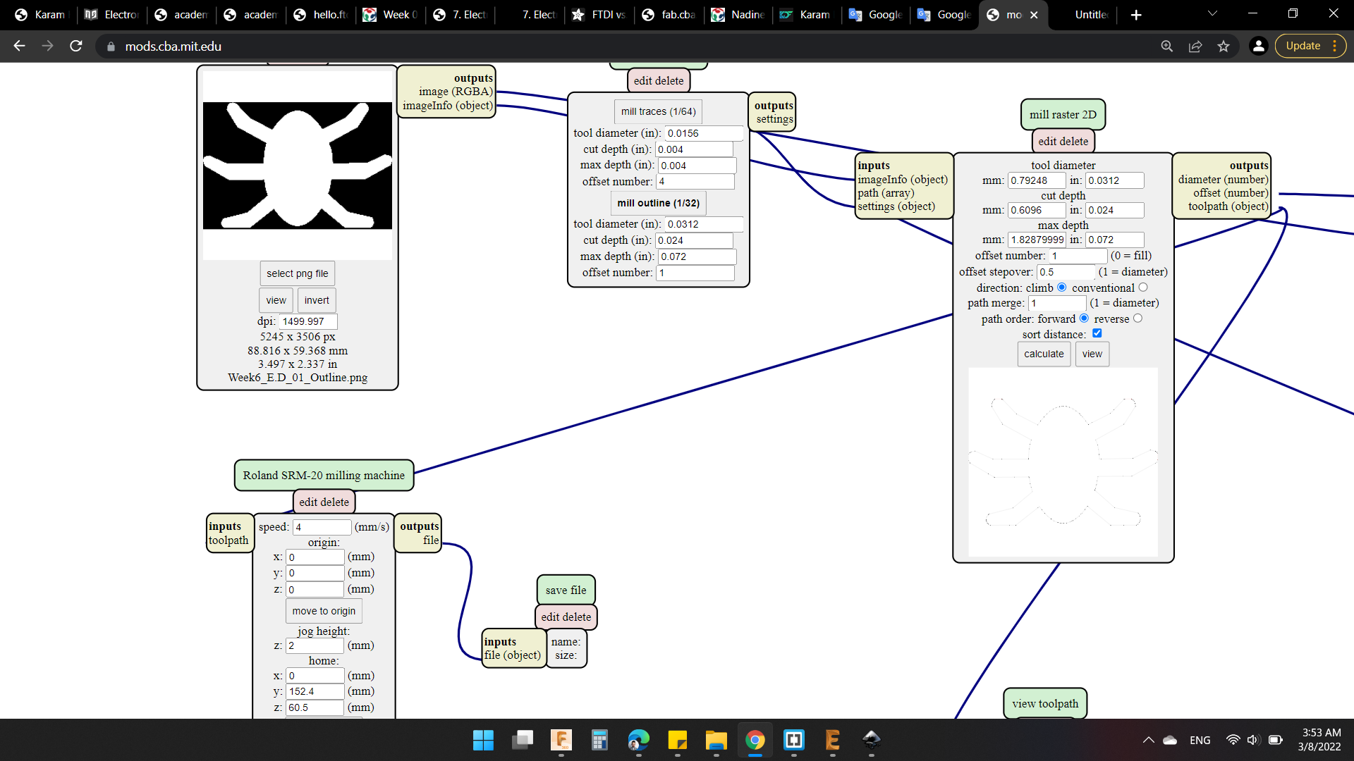
Task: Select the forward path order radio
Action: click(1084, 318)
